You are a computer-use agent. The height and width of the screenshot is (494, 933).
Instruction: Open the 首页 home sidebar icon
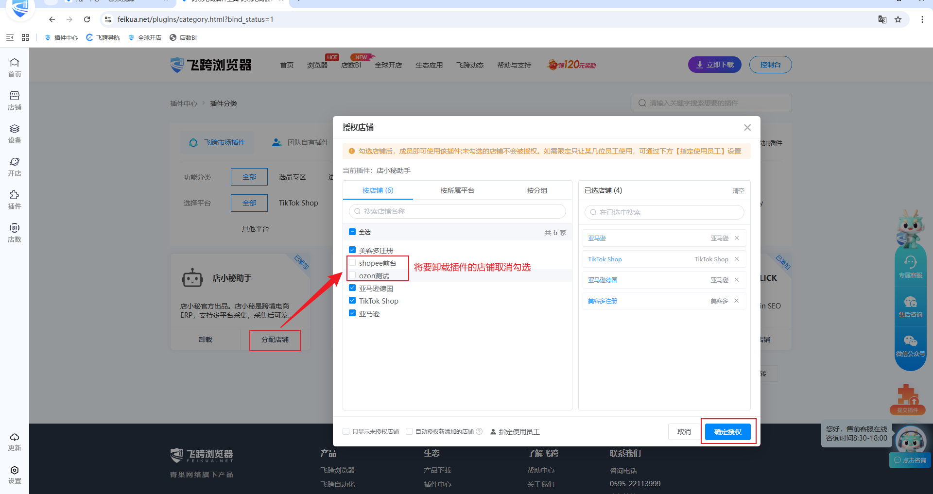tap(15, 68)
